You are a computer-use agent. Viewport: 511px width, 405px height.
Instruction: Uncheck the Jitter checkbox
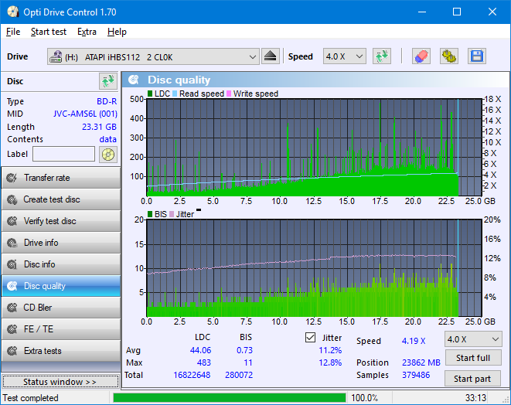click(311, 338)
